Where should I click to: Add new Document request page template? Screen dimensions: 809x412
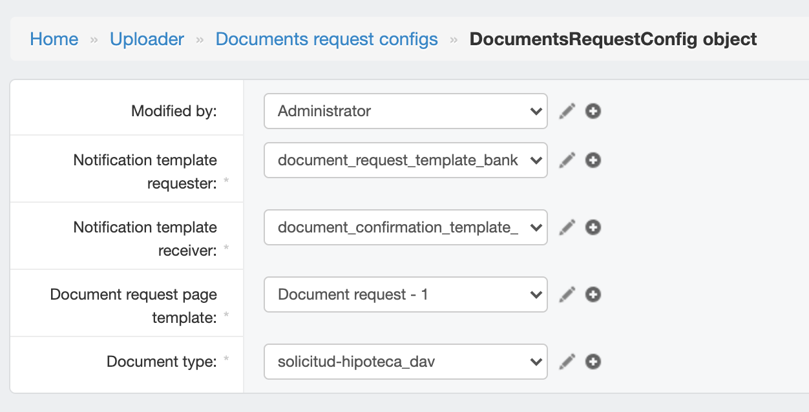pyautogui.click(x=593, y=294)
